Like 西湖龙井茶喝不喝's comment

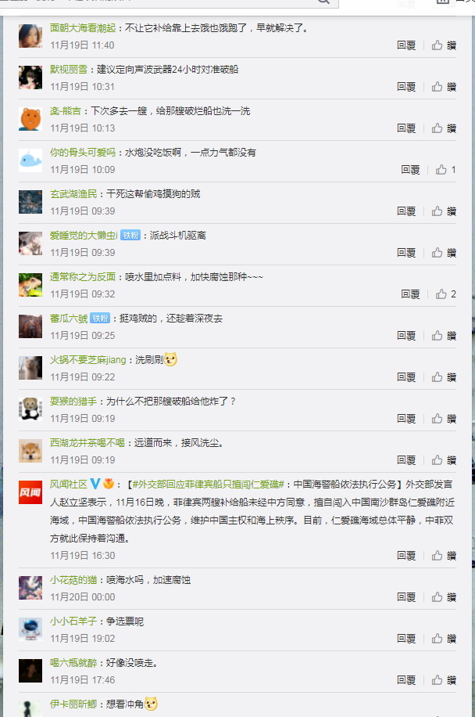coord(444,460)
